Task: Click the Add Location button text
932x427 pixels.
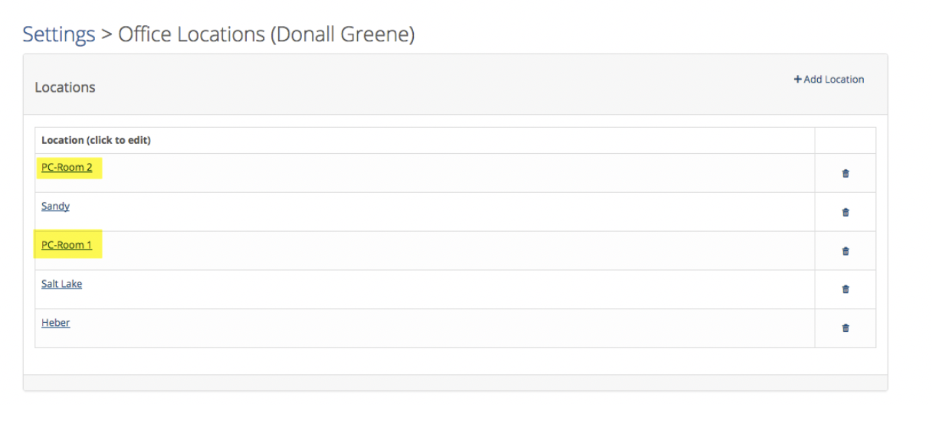Action: tap(834, 80)
